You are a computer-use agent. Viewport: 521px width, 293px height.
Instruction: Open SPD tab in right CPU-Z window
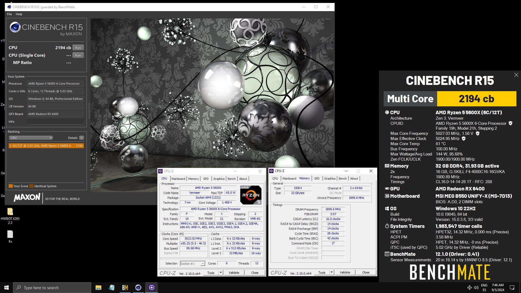(x=317, y=179)
